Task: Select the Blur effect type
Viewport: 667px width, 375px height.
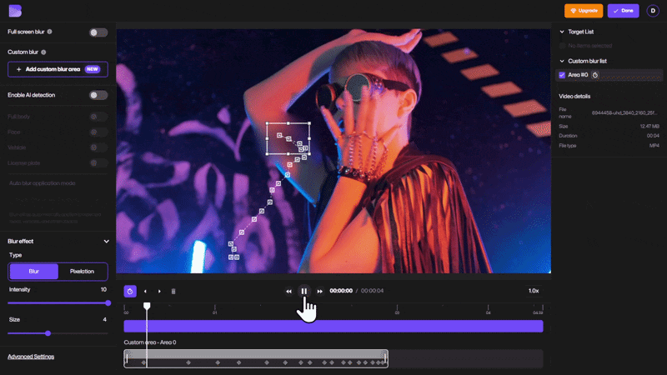Action: pos(34,272)
